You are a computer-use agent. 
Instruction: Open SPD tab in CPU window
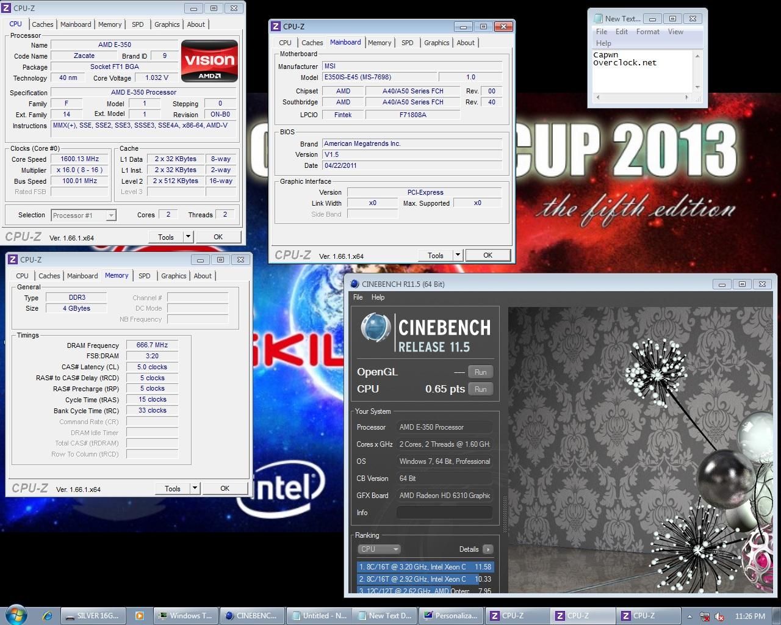[x=138, y=24]
